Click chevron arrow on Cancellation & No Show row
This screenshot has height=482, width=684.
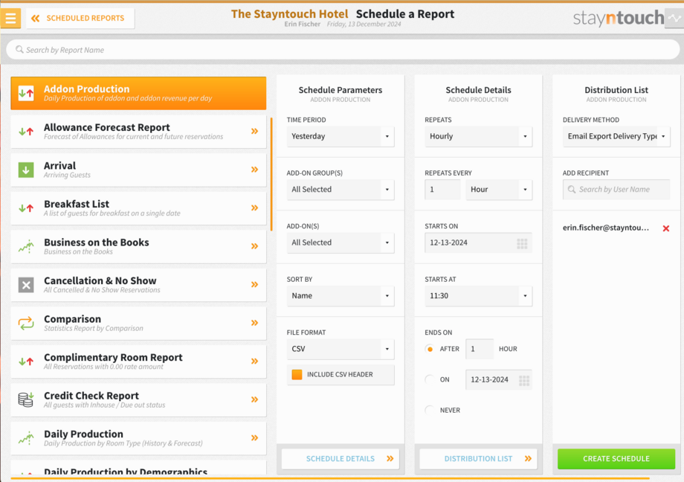(255, 285)
